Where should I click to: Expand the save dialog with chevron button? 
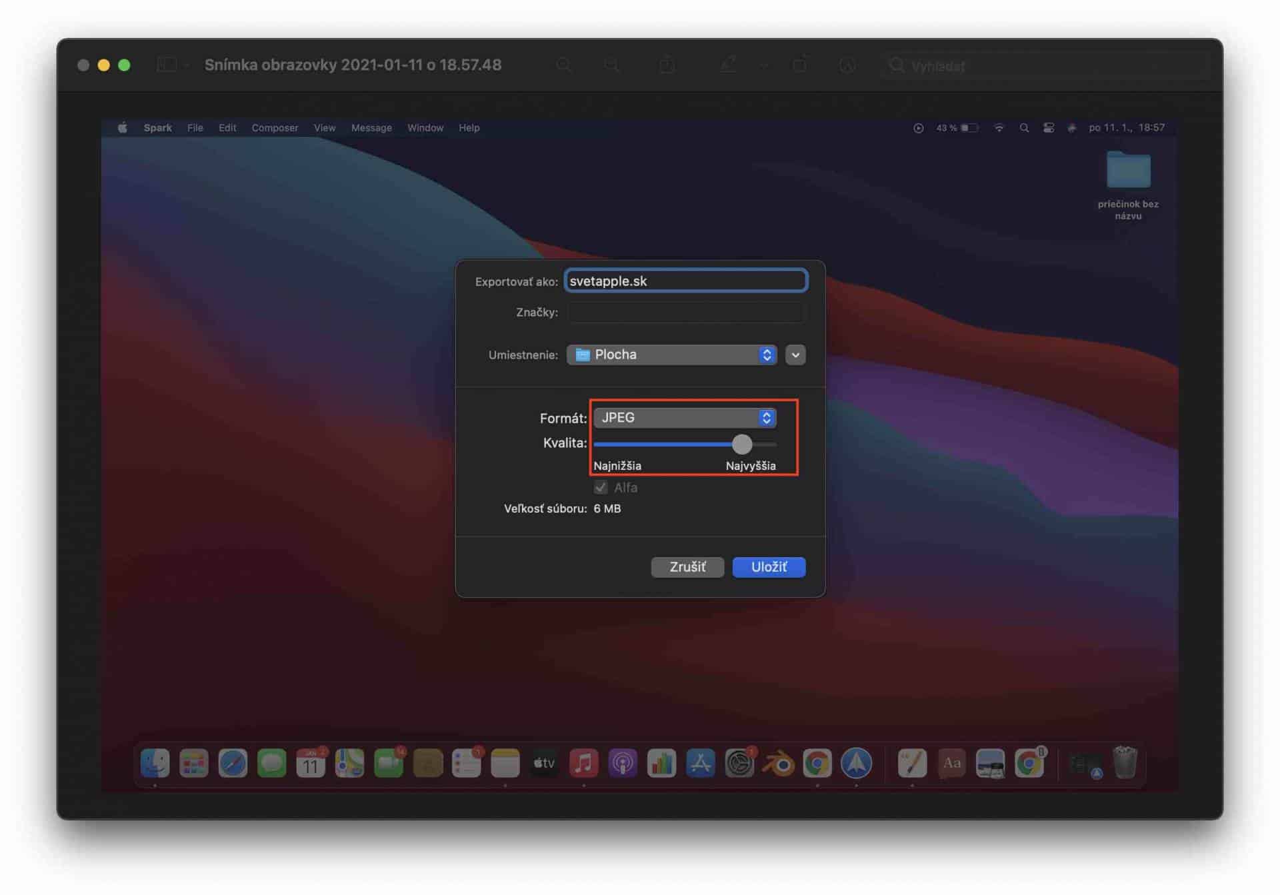point(795,355)
